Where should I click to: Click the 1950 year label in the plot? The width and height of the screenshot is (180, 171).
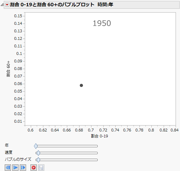[x=102, y=23]
